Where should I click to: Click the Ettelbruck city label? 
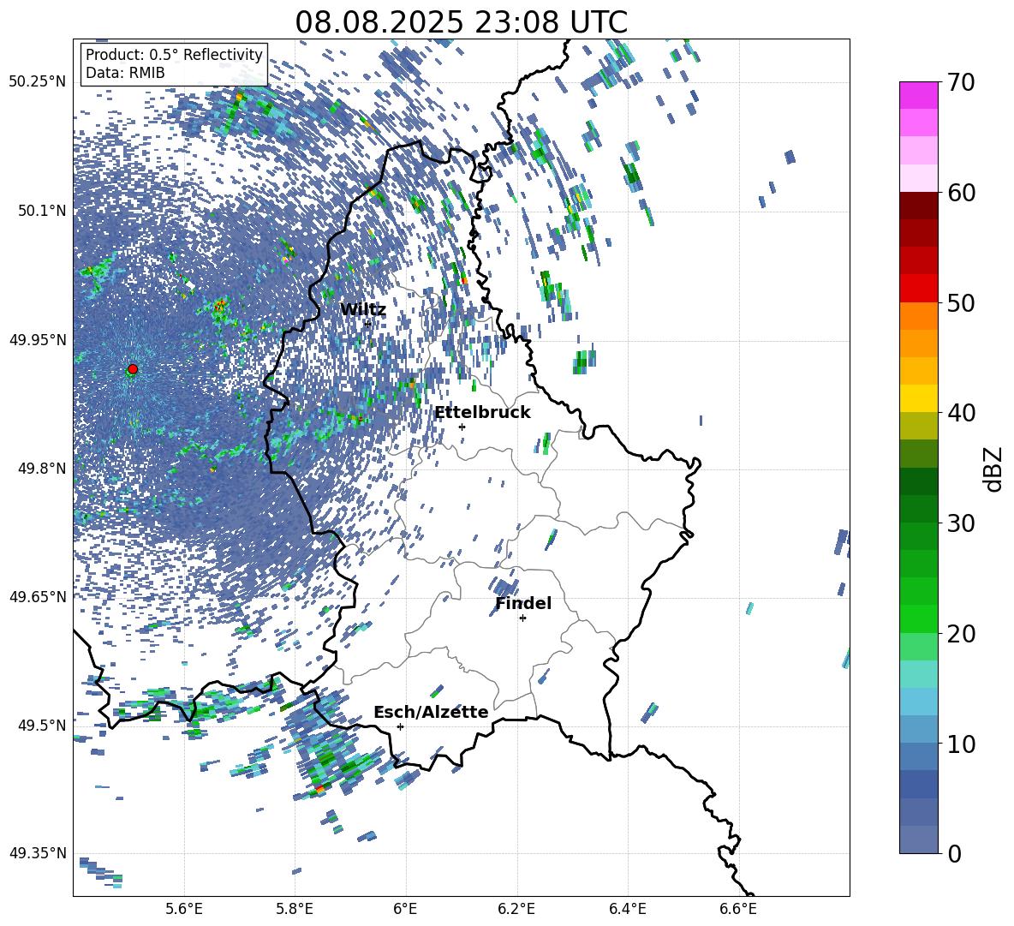pos(482,413)
